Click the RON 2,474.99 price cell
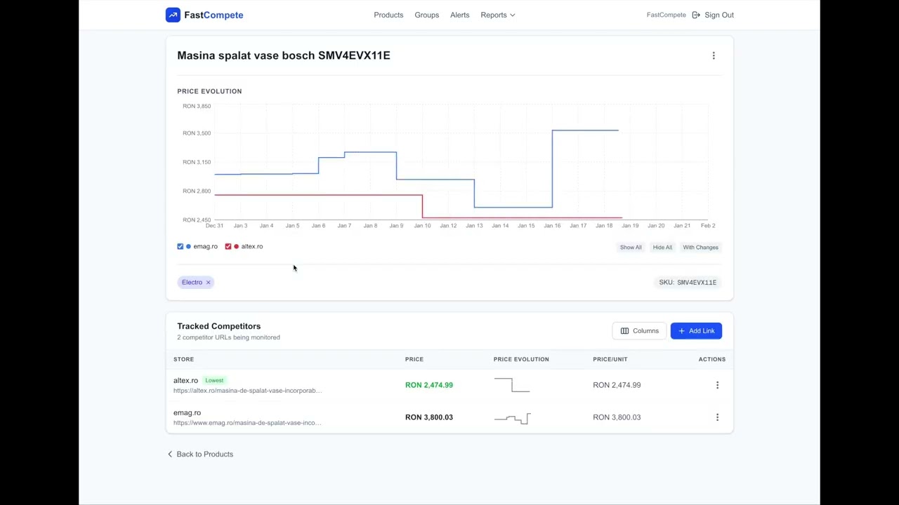Screen dimensions: 899x505 (429, 385)
